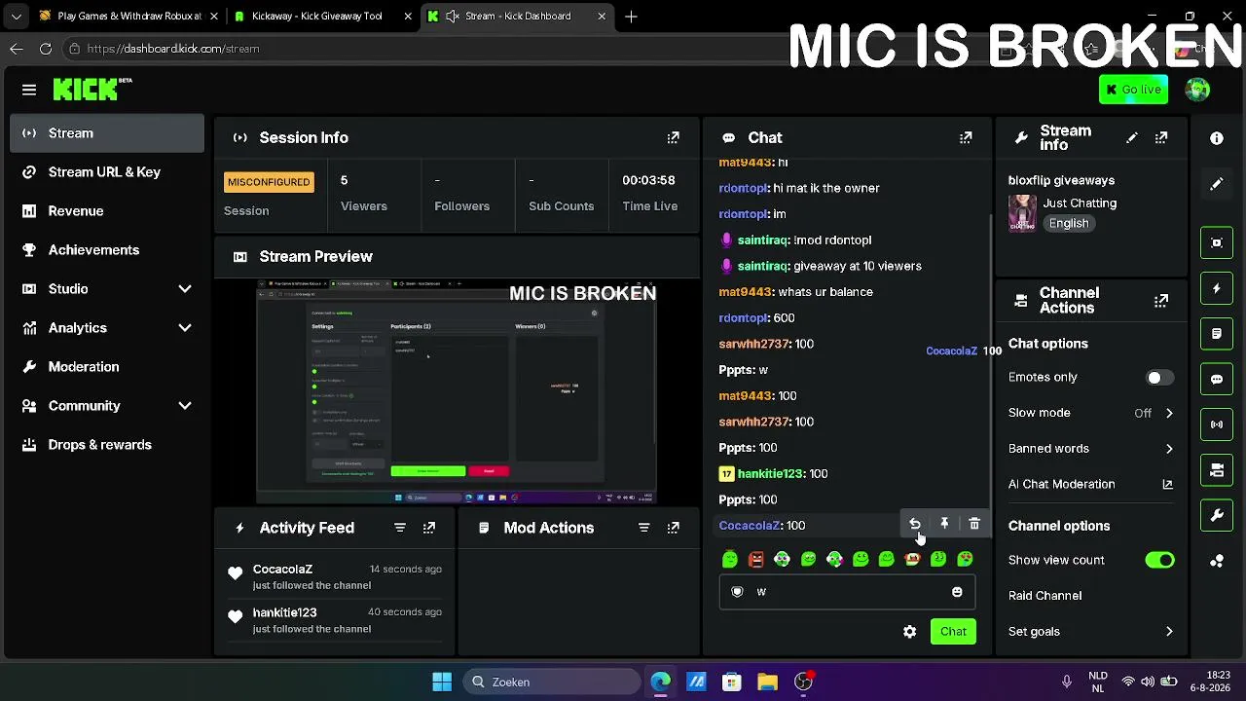Focus the chat message input field
Viewport: 1246px width, 701px height.
(847, 592)
